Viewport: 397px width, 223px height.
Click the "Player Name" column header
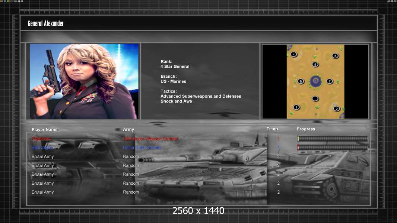pos(45,129)
